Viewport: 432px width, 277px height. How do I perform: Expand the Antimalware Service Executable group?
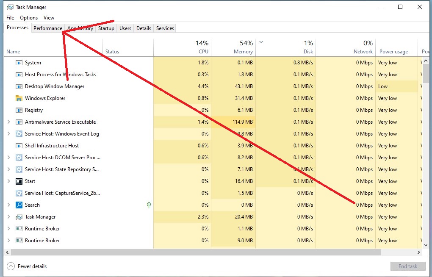click(x=8, y=122)
